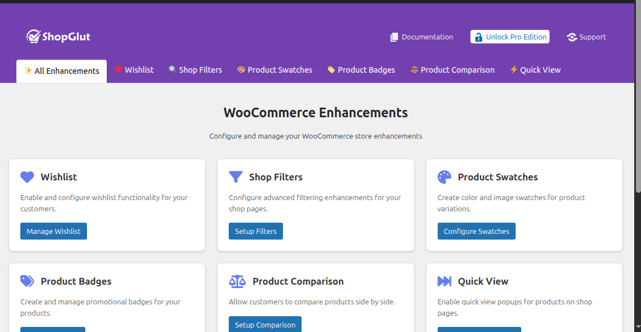Open the Product Swatches tab

click(274, 70)
